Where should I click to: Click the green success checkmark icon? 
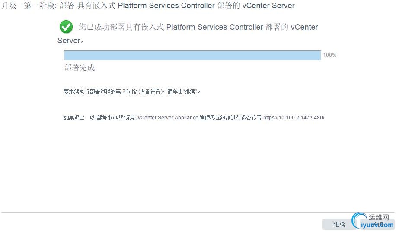(66, 27)
